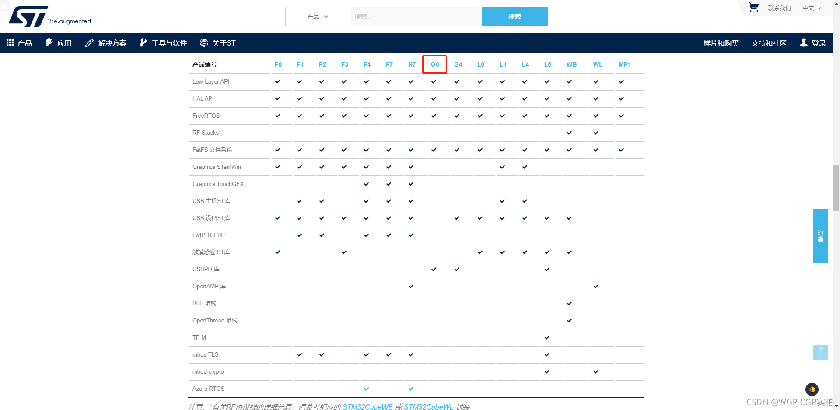Click the BLE 堆栈 checkmark under WB
The image size is (840, 410).
(570, 303)
